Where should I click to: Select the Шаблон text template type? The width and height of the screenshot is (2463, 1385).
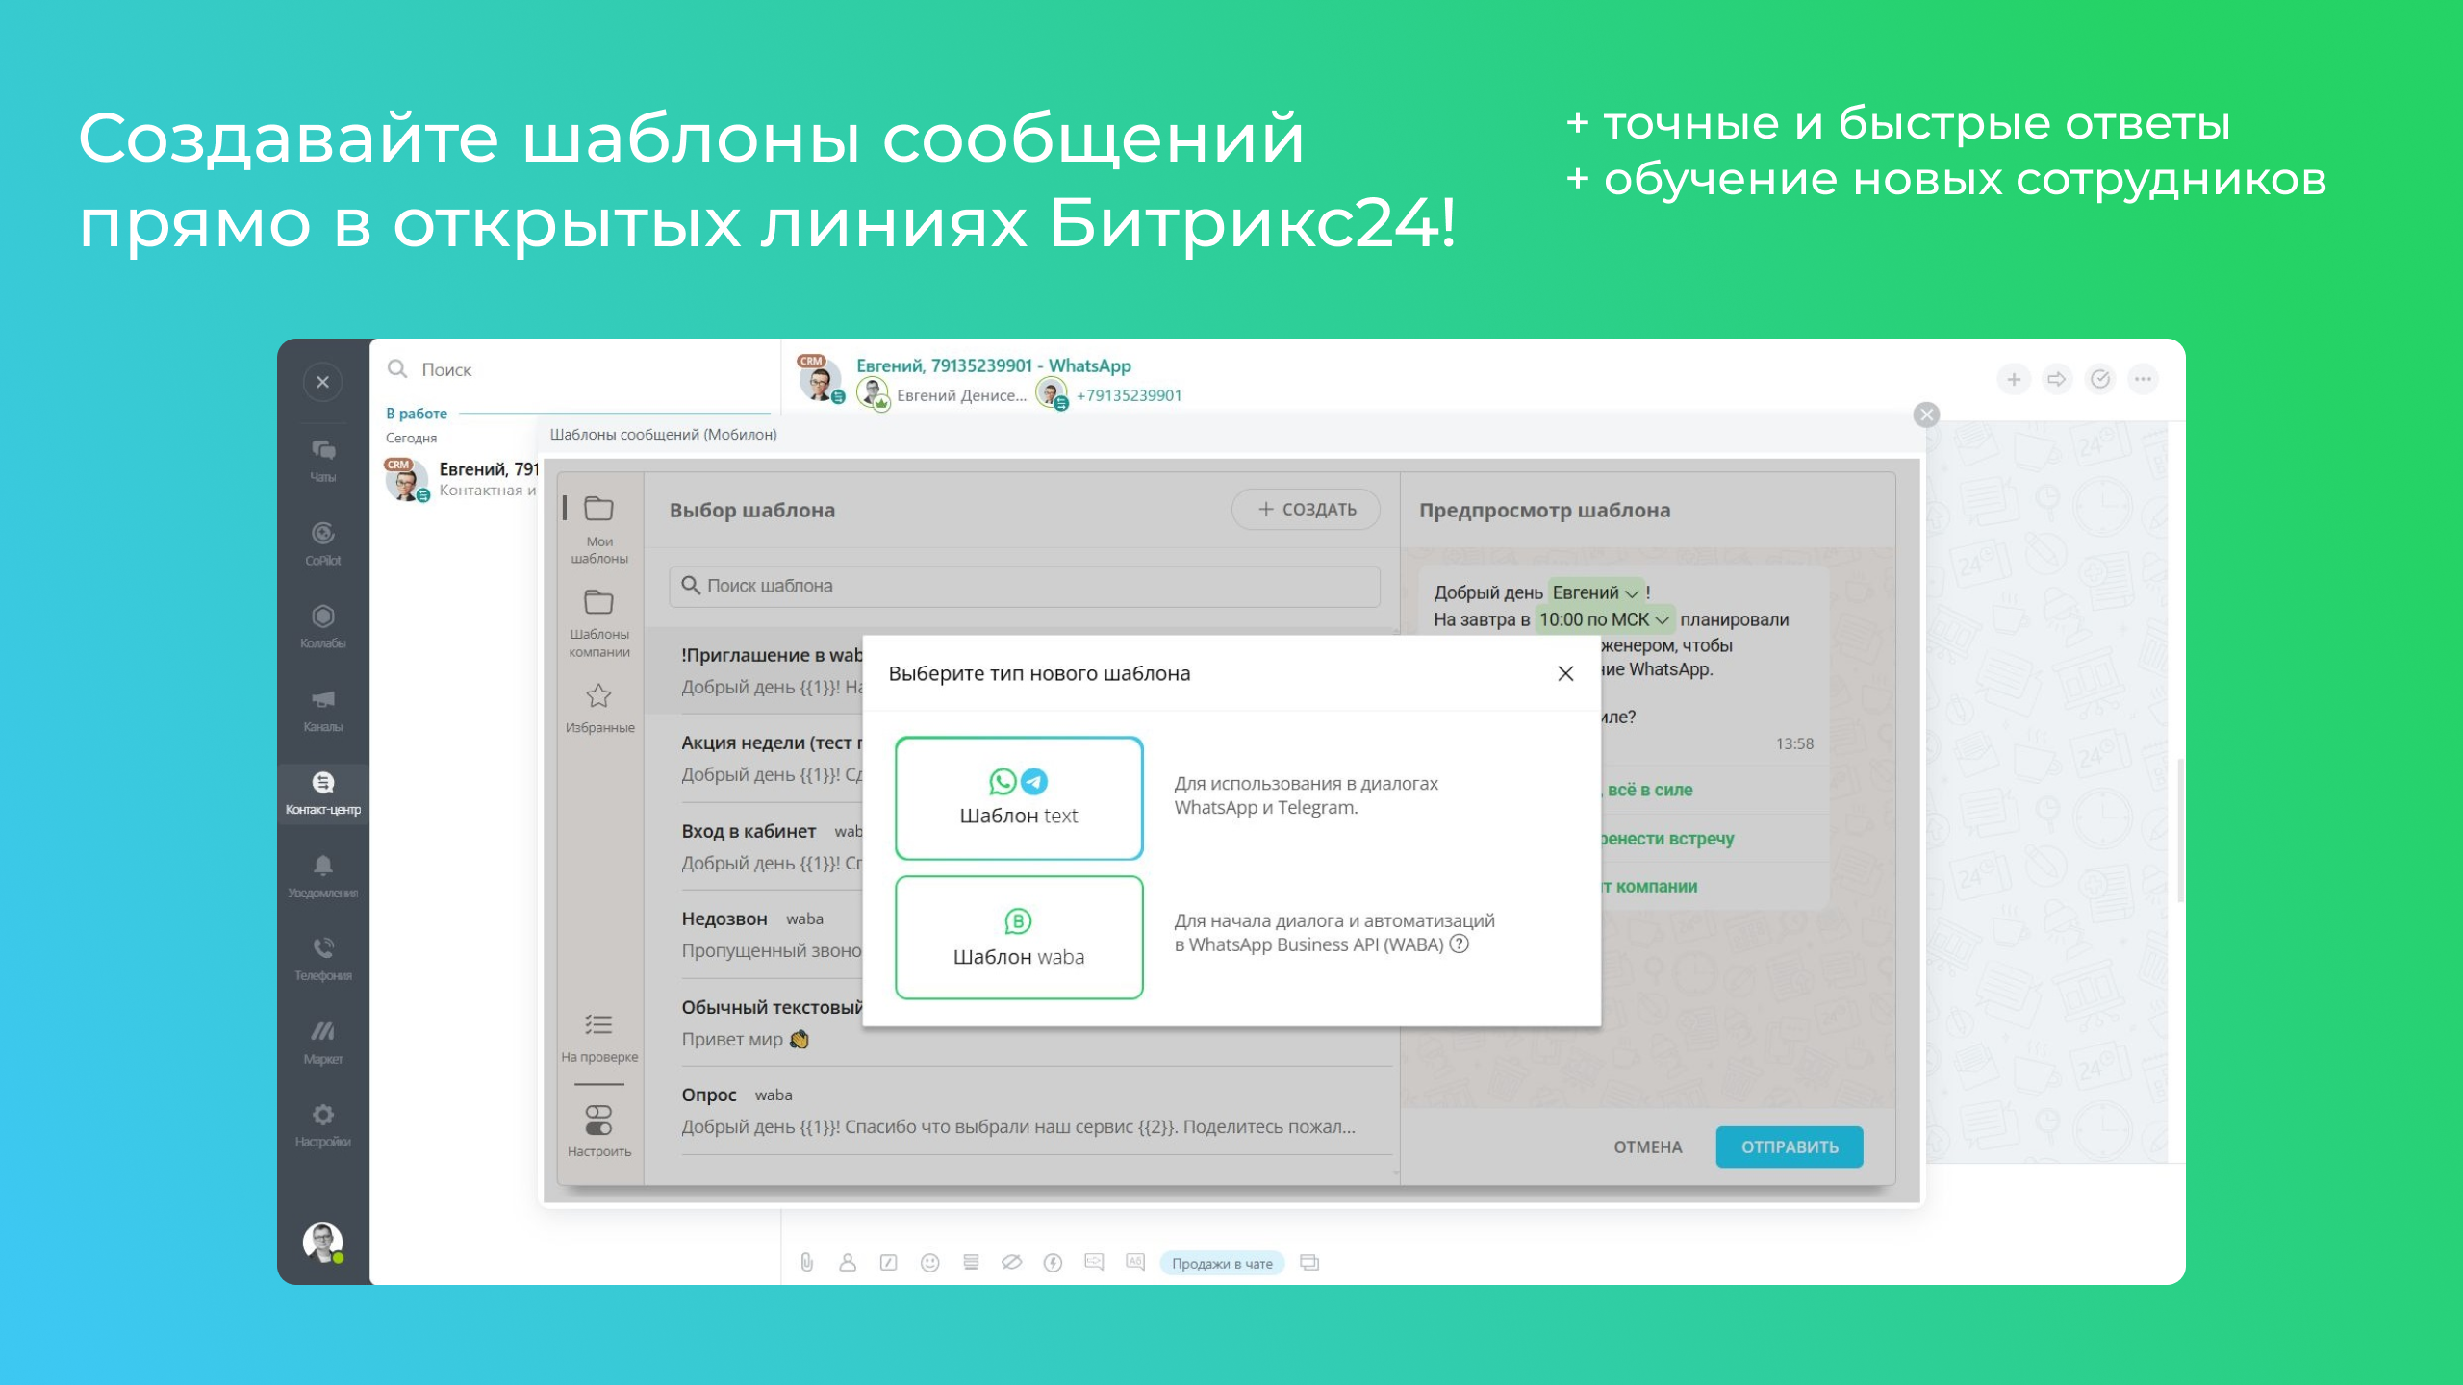[1019, 797]
